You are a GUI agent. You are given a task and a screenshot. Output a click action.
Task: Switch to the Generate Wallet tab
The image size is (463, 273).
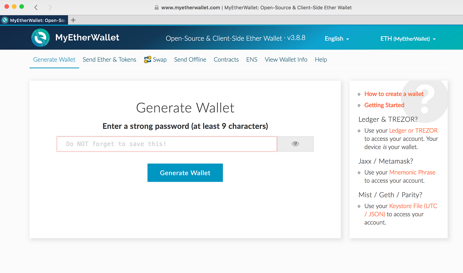coord(54,60)
